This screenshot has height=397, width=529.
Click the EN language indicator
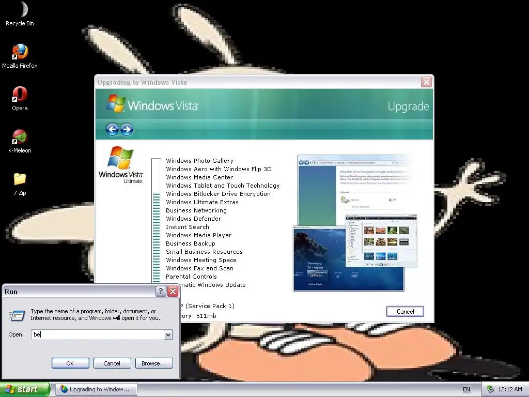pos(466,389)
